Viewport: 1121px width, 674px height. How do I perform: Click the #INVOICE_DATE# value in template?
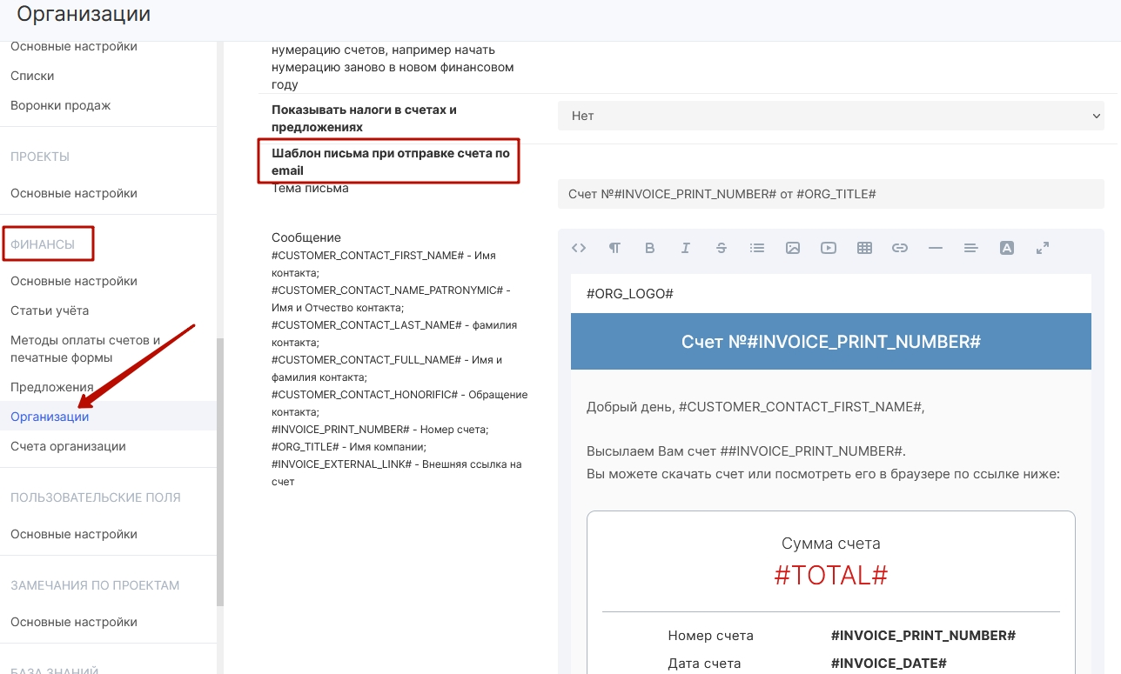click(889, 664)
